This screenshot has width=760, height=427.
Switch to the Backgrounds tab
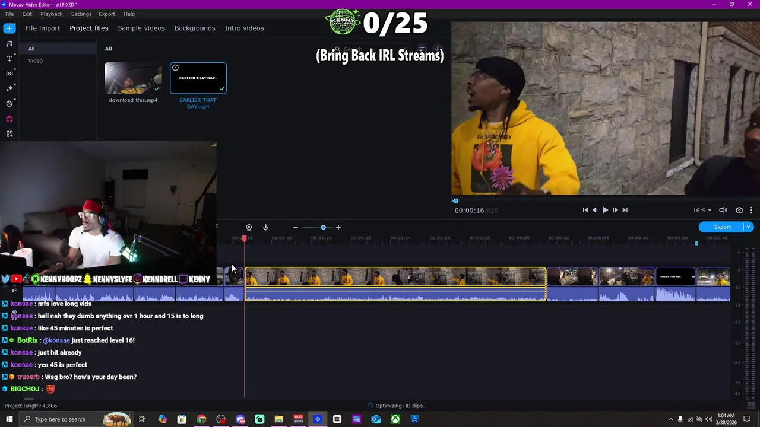tap(195, 28)
